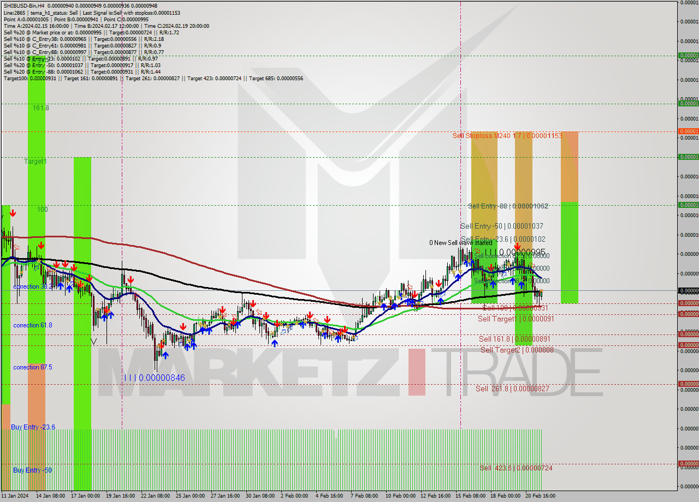Screen dimensions: 699x502
Task: Click the 'Sell %10 @ C_Entry38' line
Action: point(84,39)
